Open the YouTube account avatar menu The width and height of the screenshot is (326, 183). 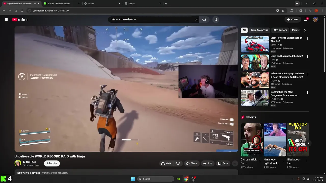tap(316, 20)
